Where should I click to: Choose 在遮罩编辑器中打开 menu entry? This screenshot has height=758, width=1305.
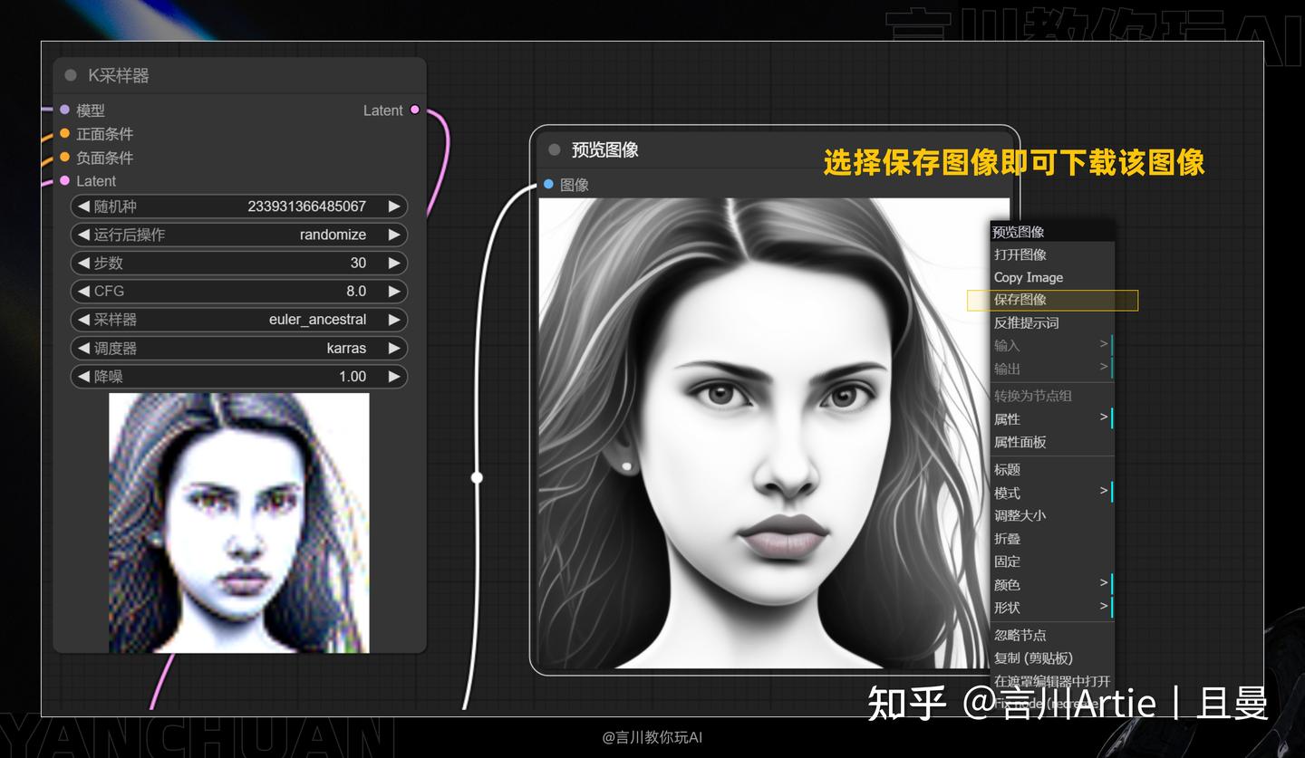pyautogui.click(x=1052, y=681)
